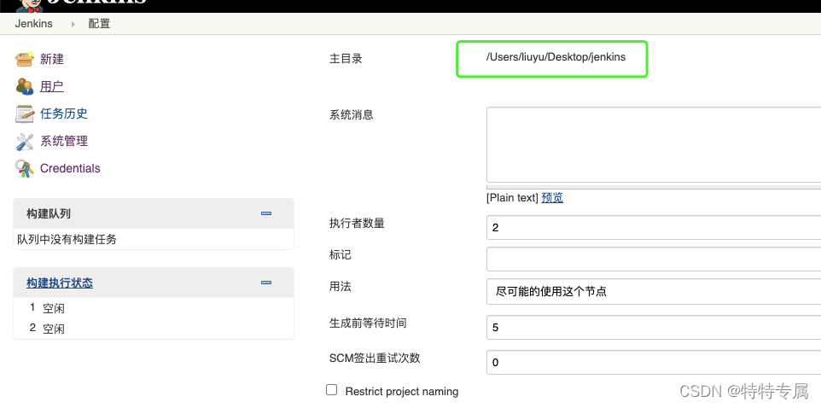This screenshot has height=408, width=821.
Task: Click the [Plain text] label
Action: pyautogui.click(x=512, y=197)
